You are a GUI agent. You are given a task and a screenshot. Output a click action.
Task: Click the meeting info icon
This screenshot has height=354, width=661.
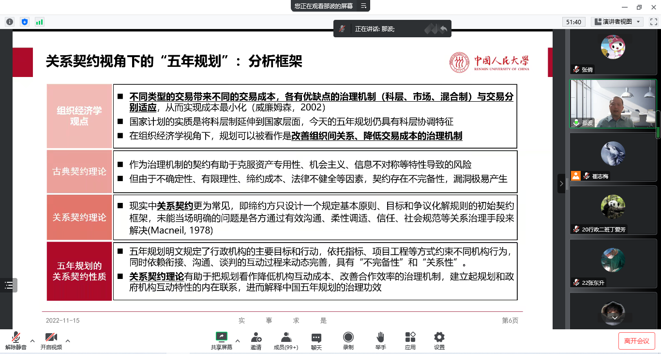pos(10,22)
